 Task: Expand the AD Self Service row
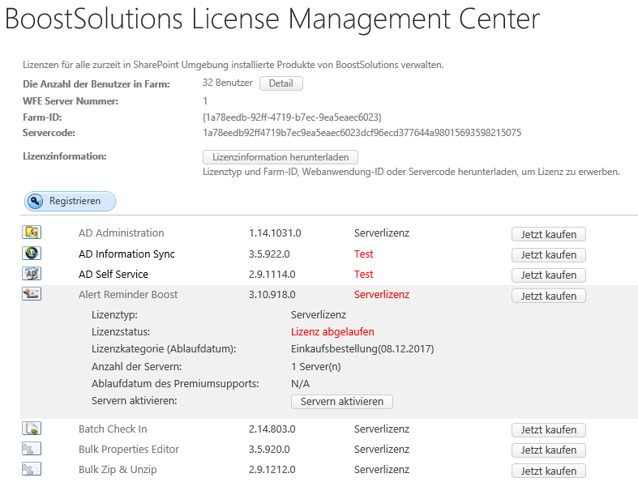[113, 275]
